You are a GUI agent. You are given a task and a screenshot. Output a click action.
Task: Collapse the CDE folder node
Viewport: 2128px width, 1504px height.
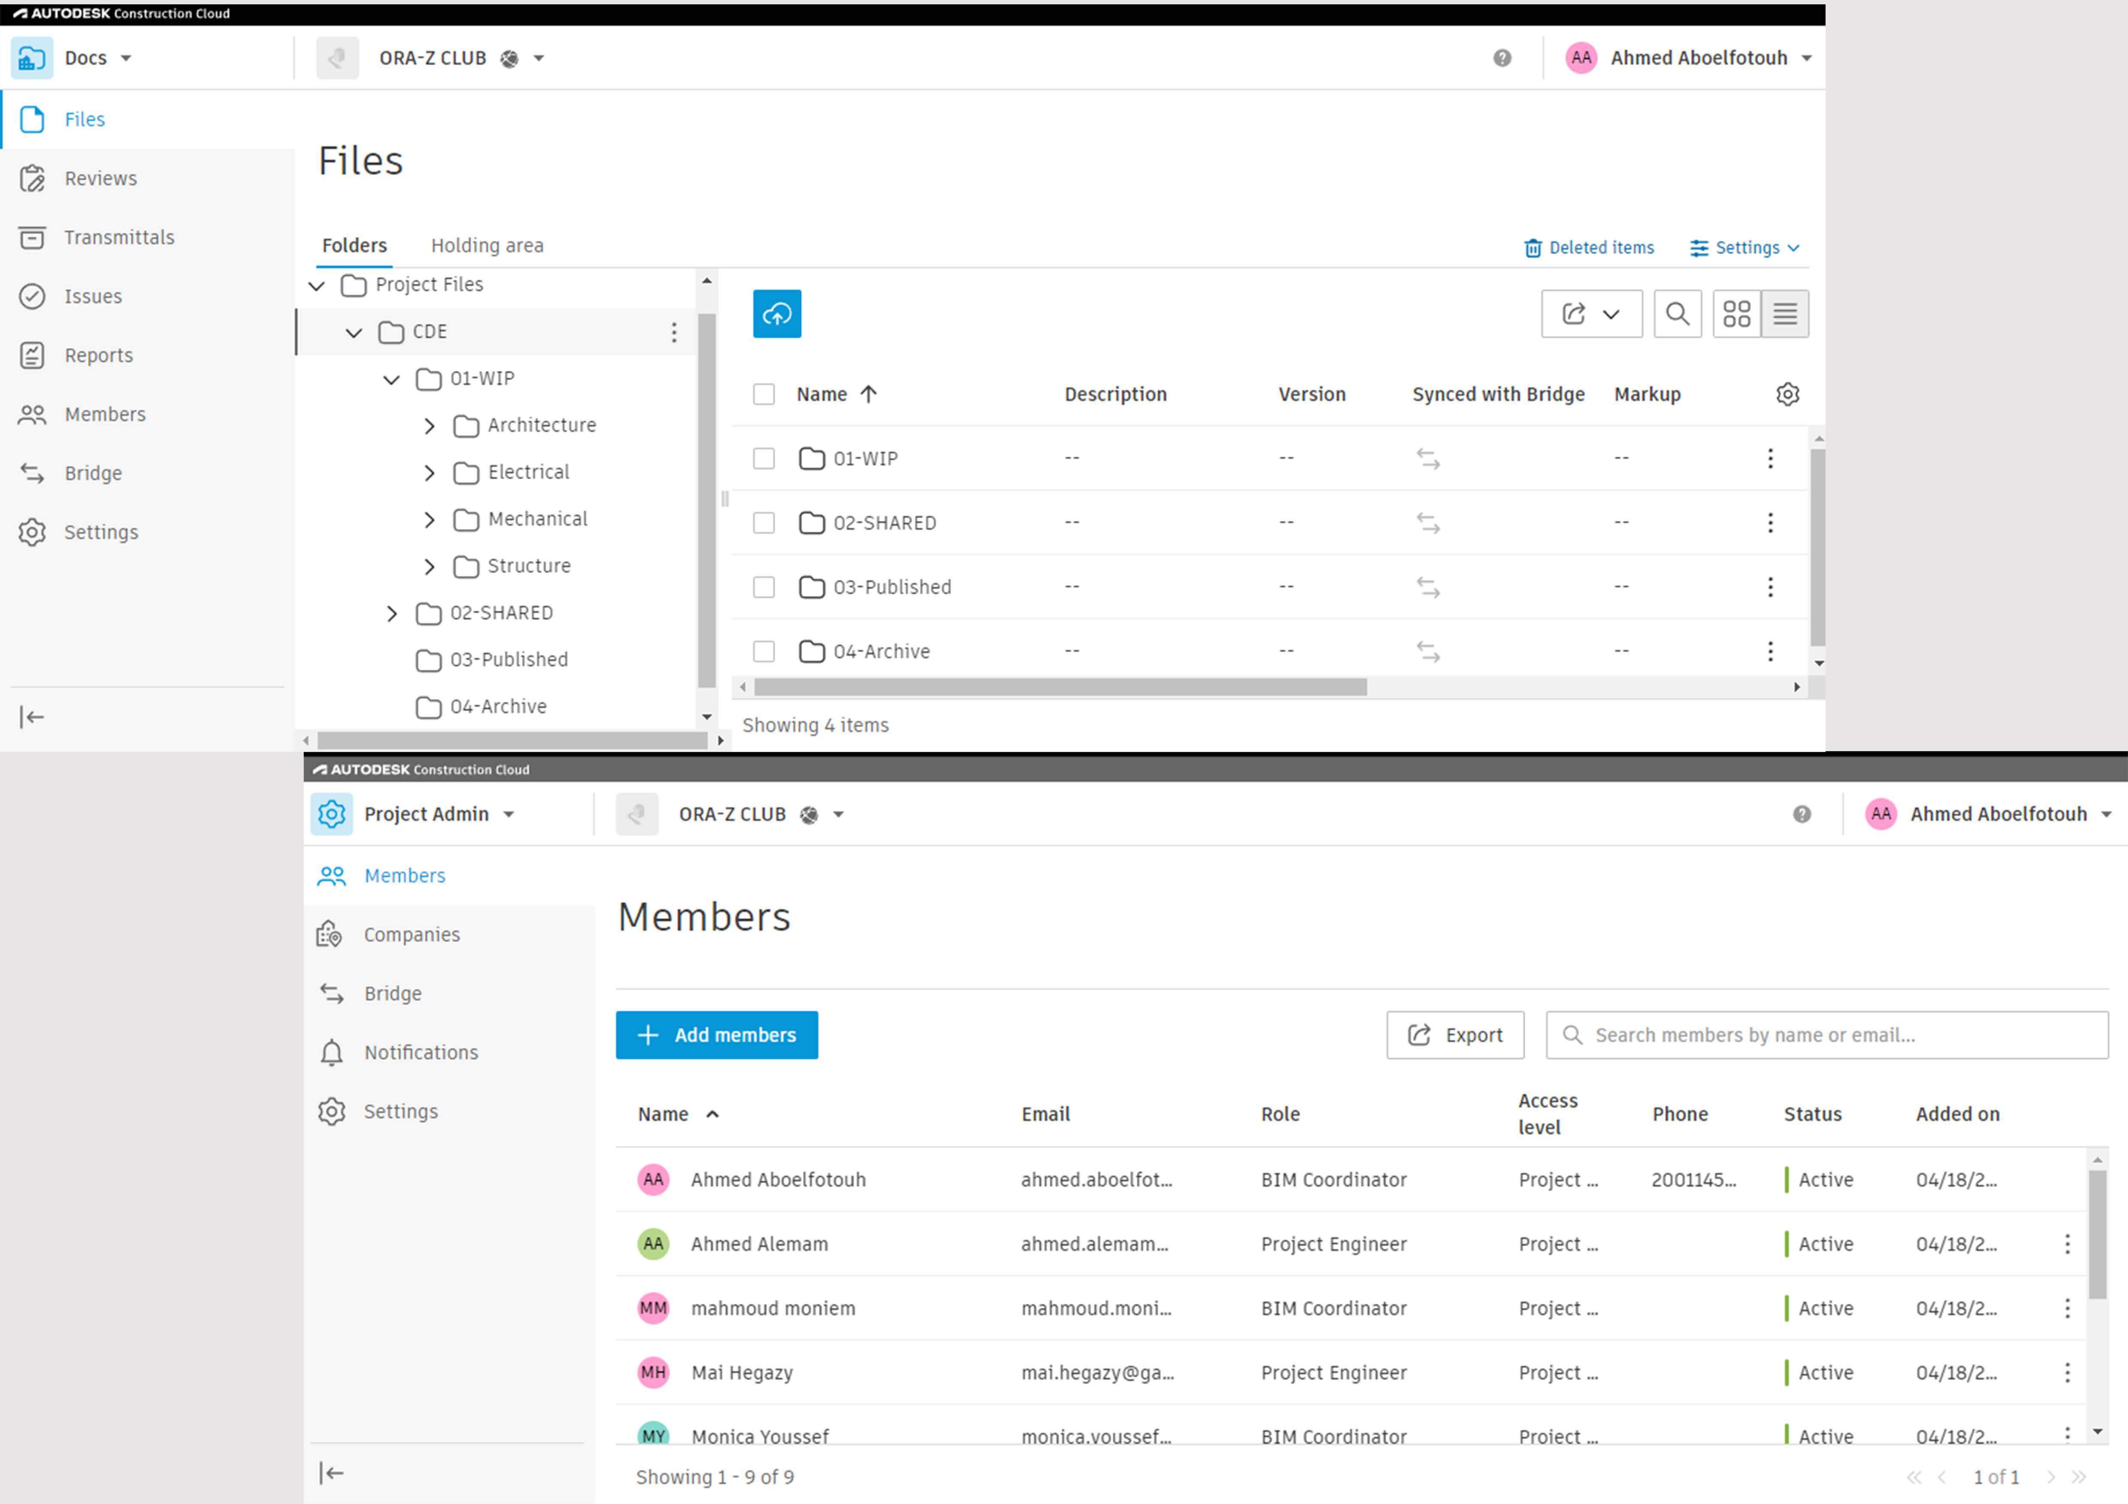point(354,332)
